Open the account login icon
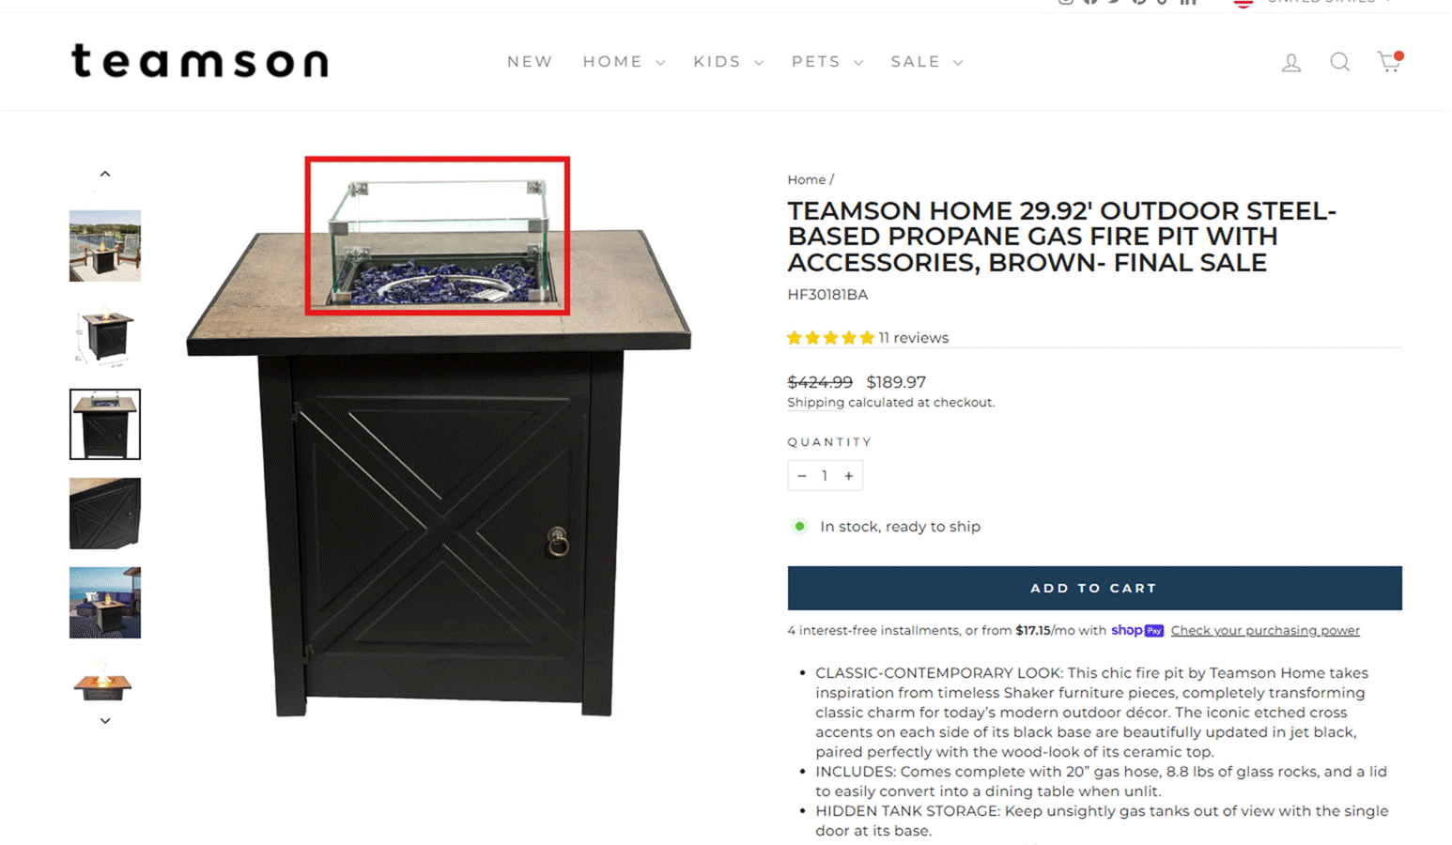Viewport: 1452px width, 845px height. coord(1291,63)
